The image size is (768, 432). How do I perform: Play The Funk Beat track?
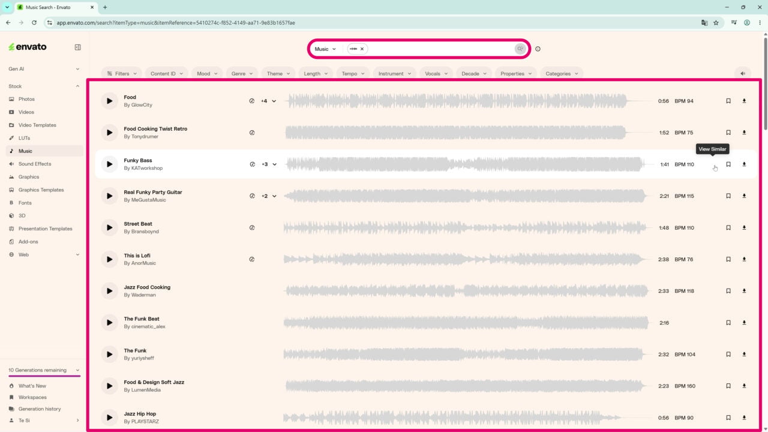click(109, 323)
